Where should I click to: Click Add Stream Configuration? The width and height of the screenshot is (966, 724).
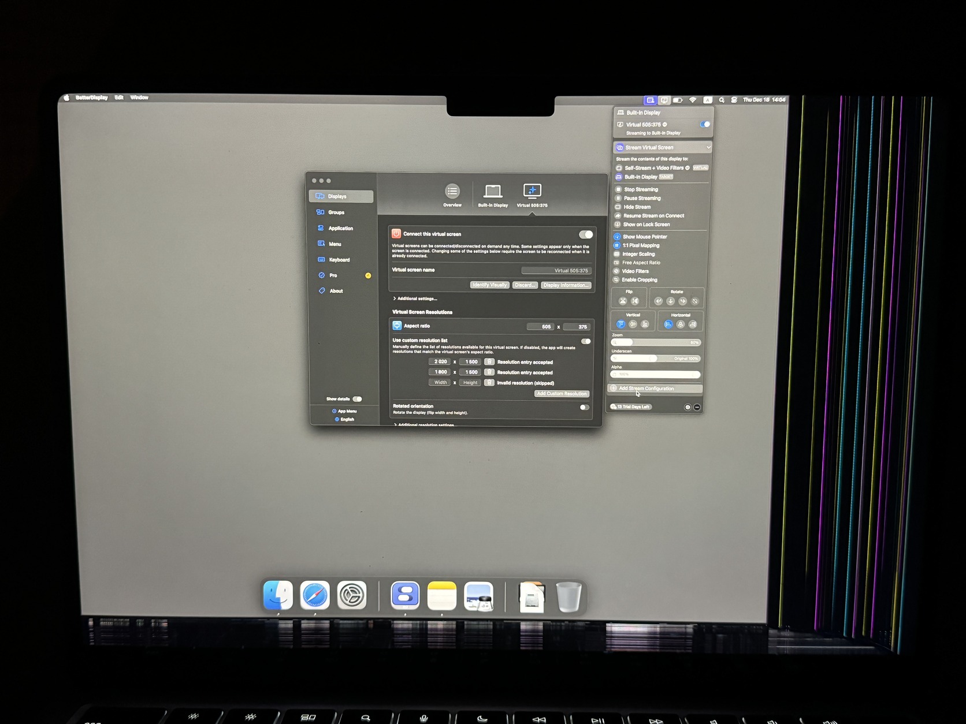655,389
